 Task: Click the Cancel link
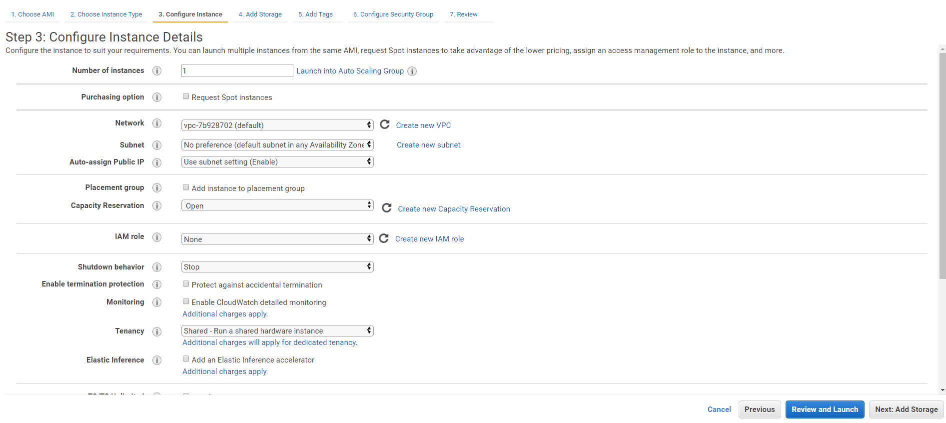pos(719,409)
